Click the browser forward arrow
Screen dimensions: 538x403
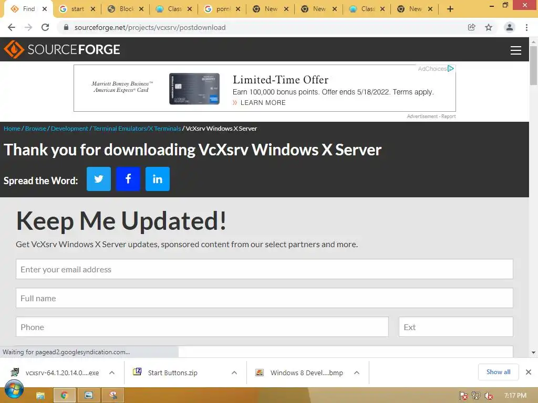point(28,27)
